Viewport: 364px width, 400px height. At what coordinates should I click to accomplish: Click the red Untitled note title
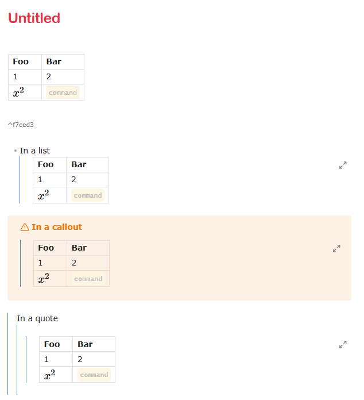[x=34, y=18]
